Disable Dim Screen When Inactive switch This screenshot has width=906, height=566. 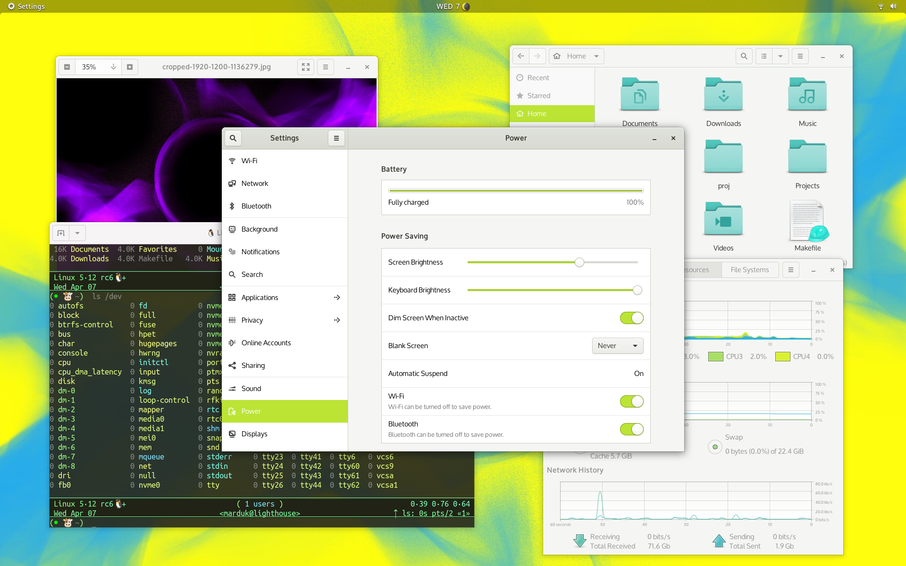(631, 318)
